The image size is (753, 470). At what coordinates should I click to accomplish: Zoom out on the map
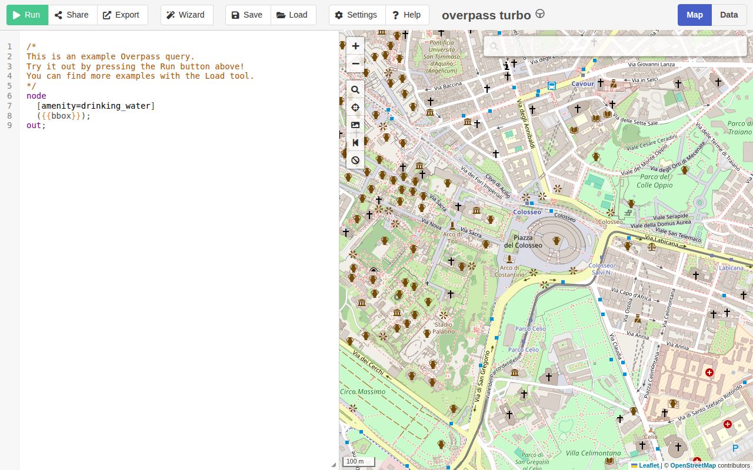click(355, 63)
